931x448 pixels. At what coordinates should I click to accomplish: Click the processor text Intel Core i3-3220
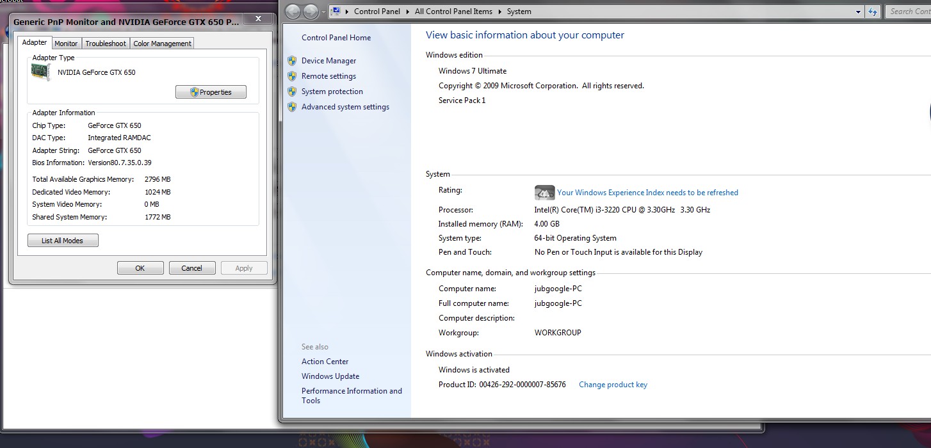(x=622, y=210)
